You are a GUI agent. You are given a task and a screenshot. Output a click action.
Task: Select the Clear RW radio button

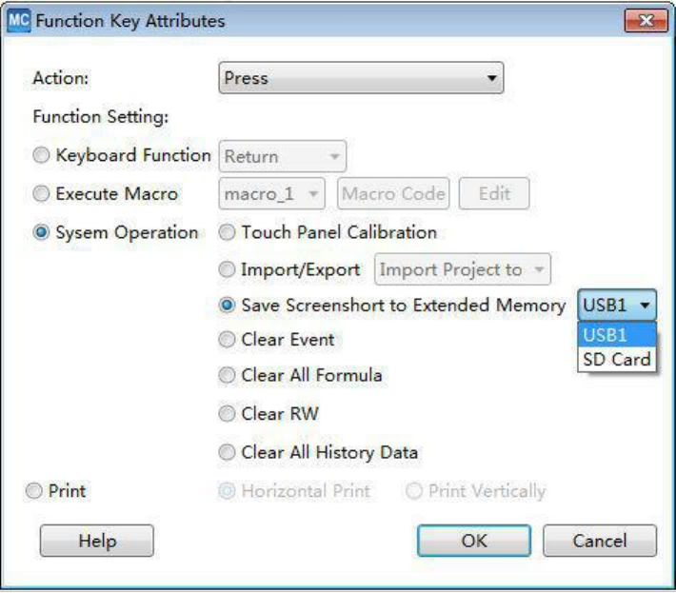tap(228, 413)
